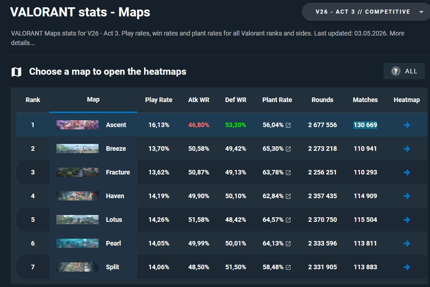Click Haven rounds value 2 357 435
Image resolution: width=430 pixels, height=287 pixels.
322,196
